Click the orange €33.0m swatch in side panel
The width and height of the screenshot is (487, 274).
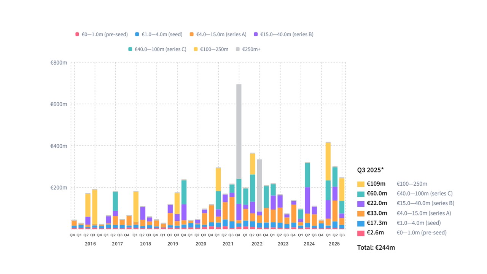click(x=361, y=213)
